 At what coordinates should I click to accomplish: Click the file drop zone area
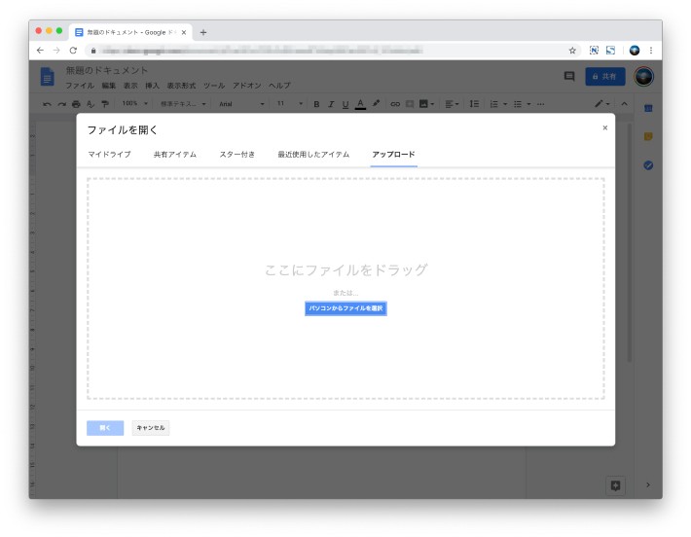345,289
